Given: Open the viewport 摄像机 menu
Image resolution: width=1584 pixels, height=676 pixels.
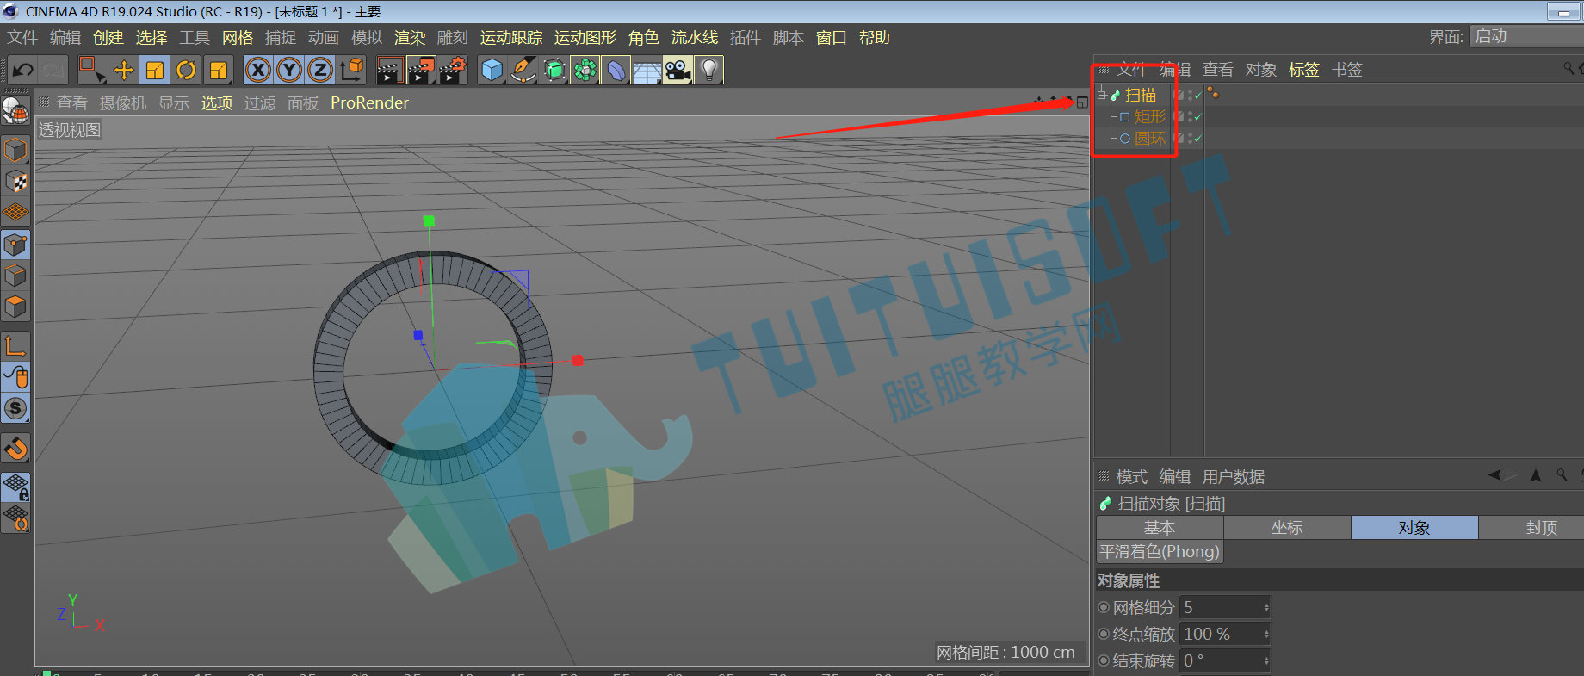Looking at the screenshot, I should (x=123, y=103).
